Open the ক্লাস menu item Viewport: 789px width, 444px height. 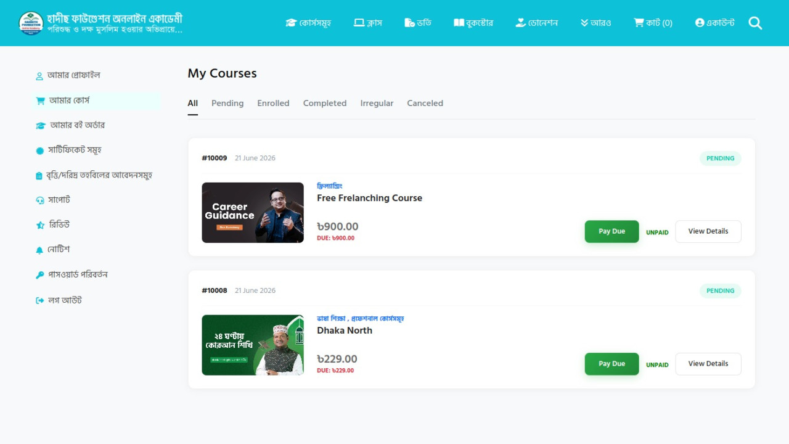pyautogui.click(x=368, y=23)
